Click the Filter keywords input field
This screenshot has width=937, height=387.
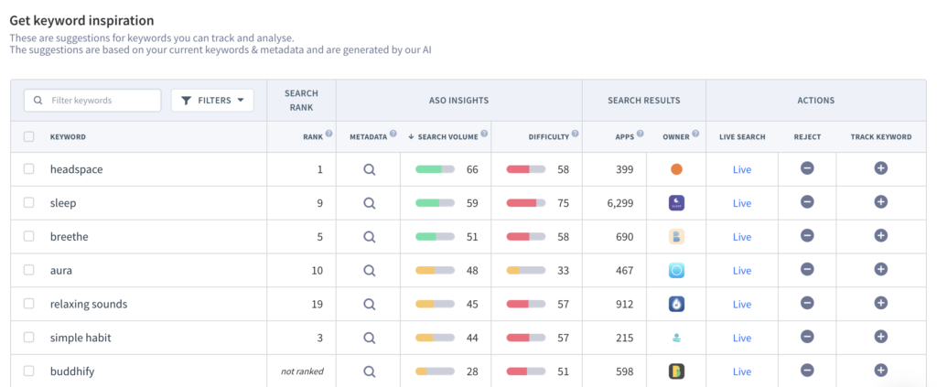pos(92,101)
